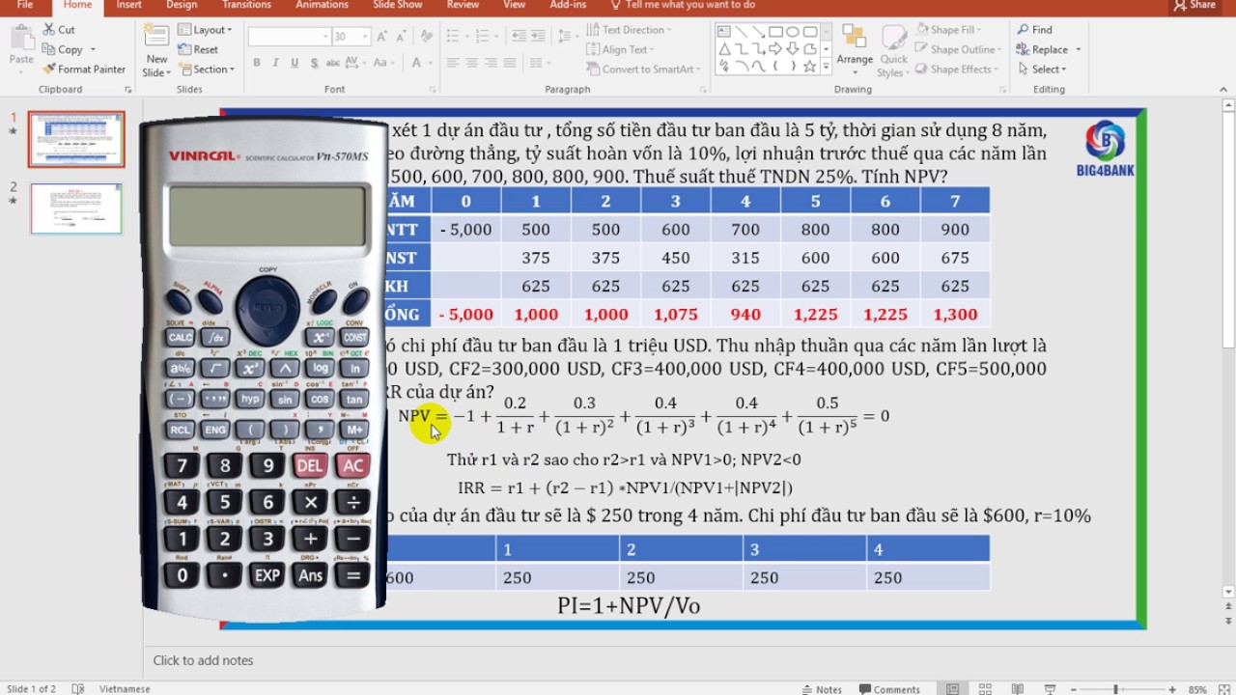The image size is (1236, 695).
Task: Insert a New Slide
Action: pos(156,50)
